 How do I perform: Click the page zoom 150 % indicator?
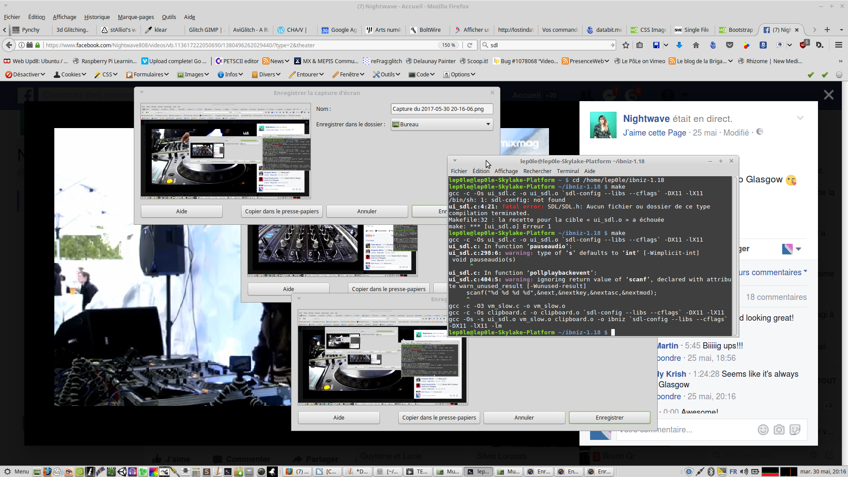448,45
